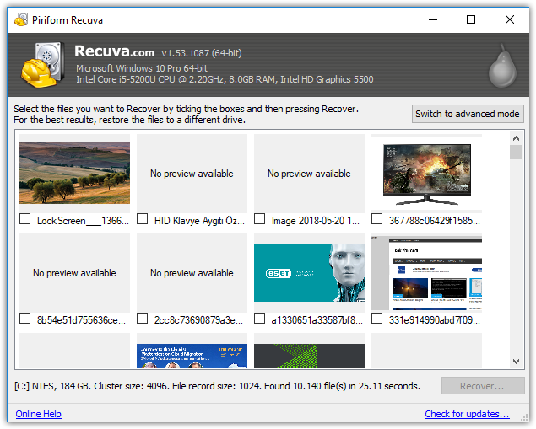536x429 pixels.
Task: Select the No preview tile for 8b54e51d755636ce
Action: [74, 273]
